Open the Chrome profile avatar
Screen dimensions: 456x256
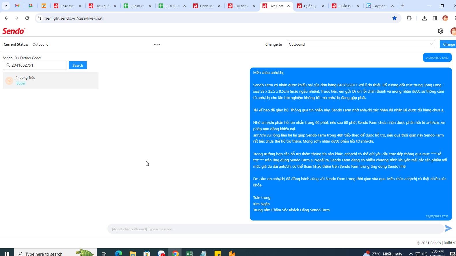pos(445,18)
